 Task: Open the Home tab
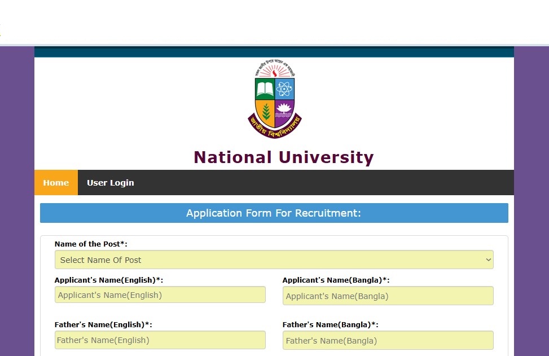coord(56,183)
